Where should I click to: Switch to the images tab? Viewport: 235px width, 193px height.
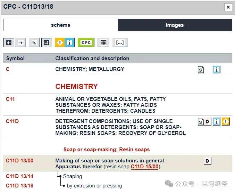click(x=175, y=25)
